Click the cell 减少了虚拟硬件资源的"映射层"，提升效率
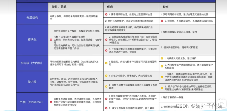 131,108
